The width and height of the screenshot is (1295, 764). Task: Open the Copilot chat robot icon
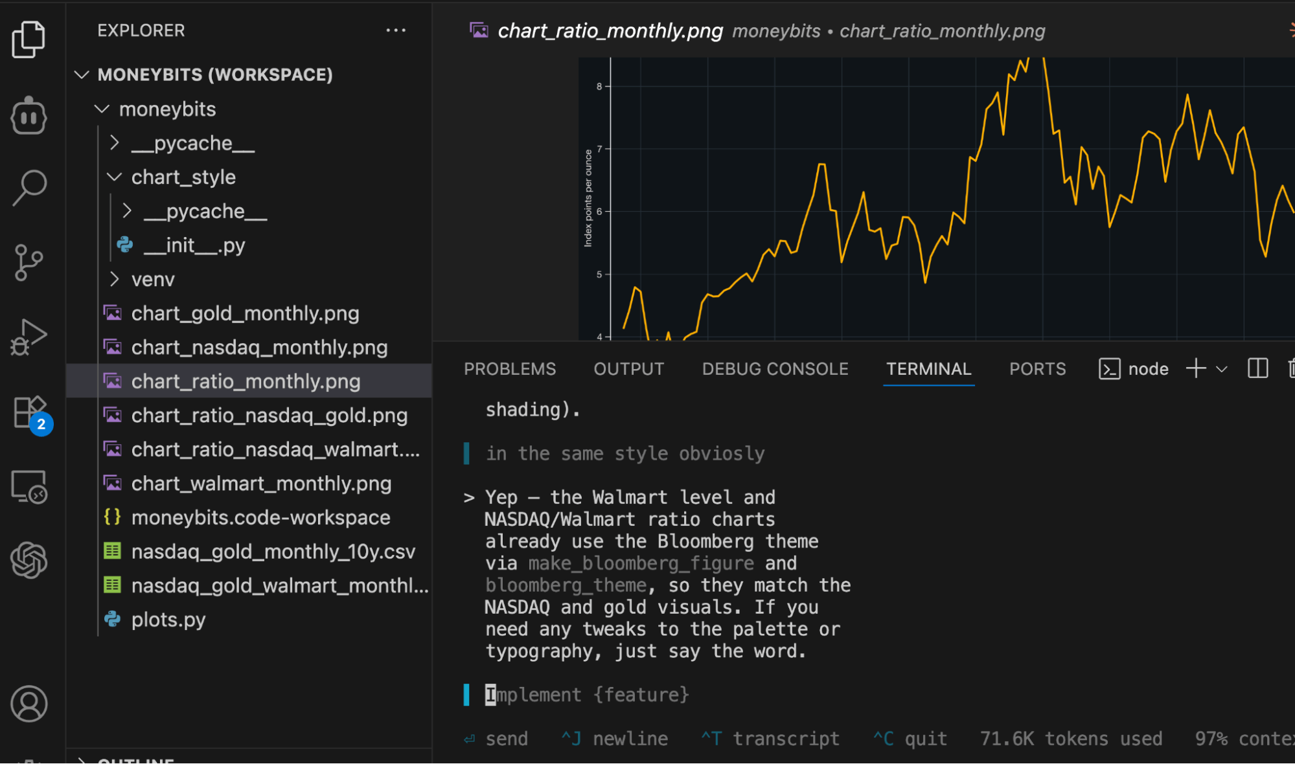tap(29, 116)
